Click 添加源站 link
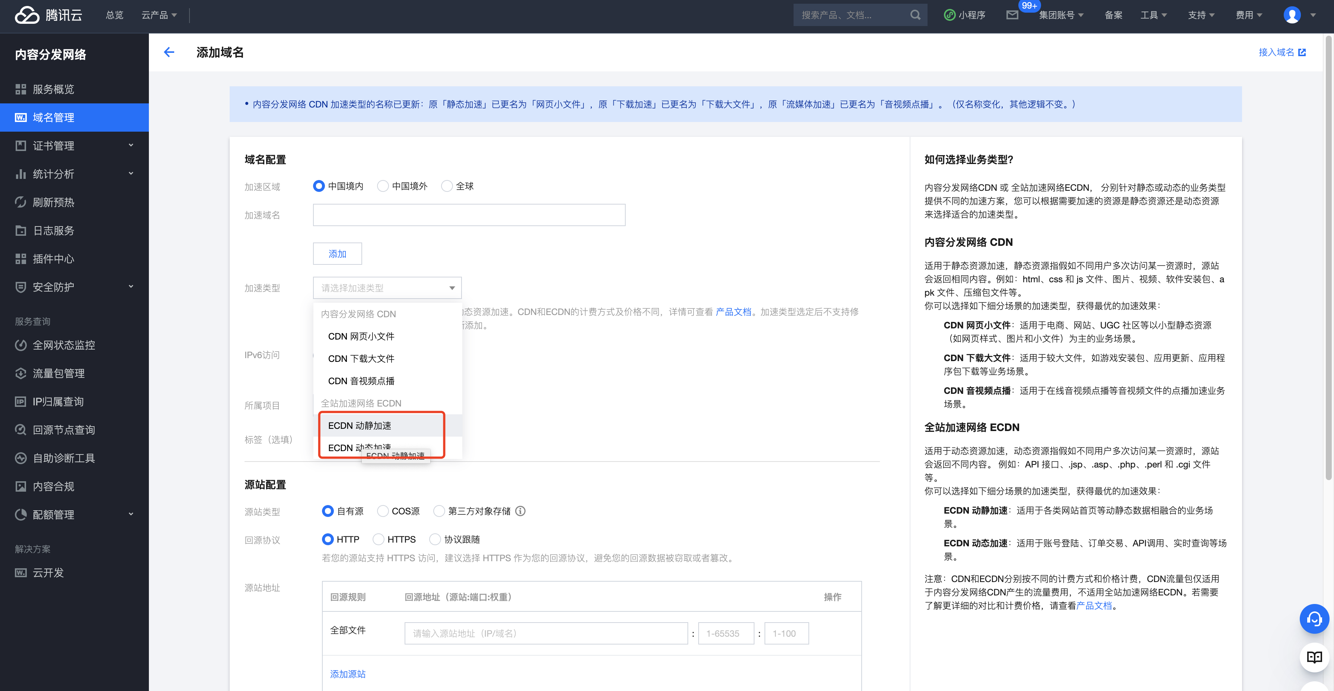1334x691 pixels. (348, 674)
